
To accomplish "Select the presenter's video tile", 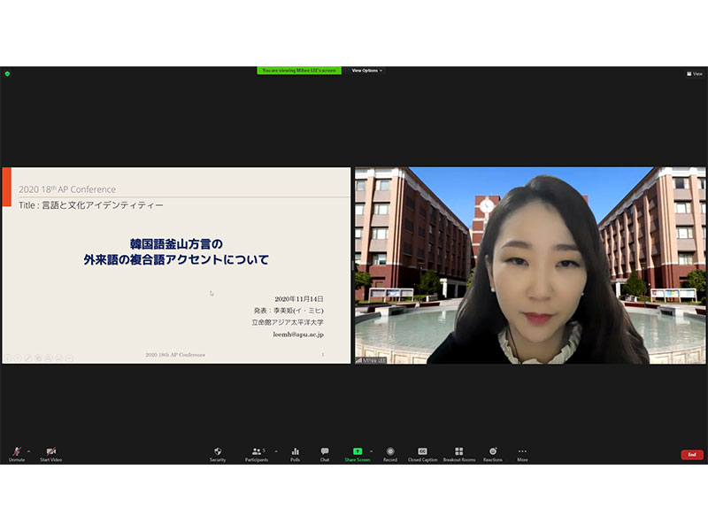I will coord(530,265).
